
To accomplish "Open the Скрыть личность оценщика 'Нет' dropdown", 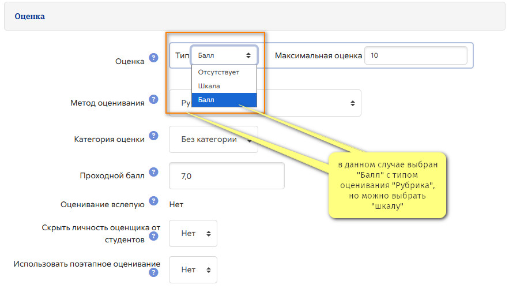I will pos(193,234).
